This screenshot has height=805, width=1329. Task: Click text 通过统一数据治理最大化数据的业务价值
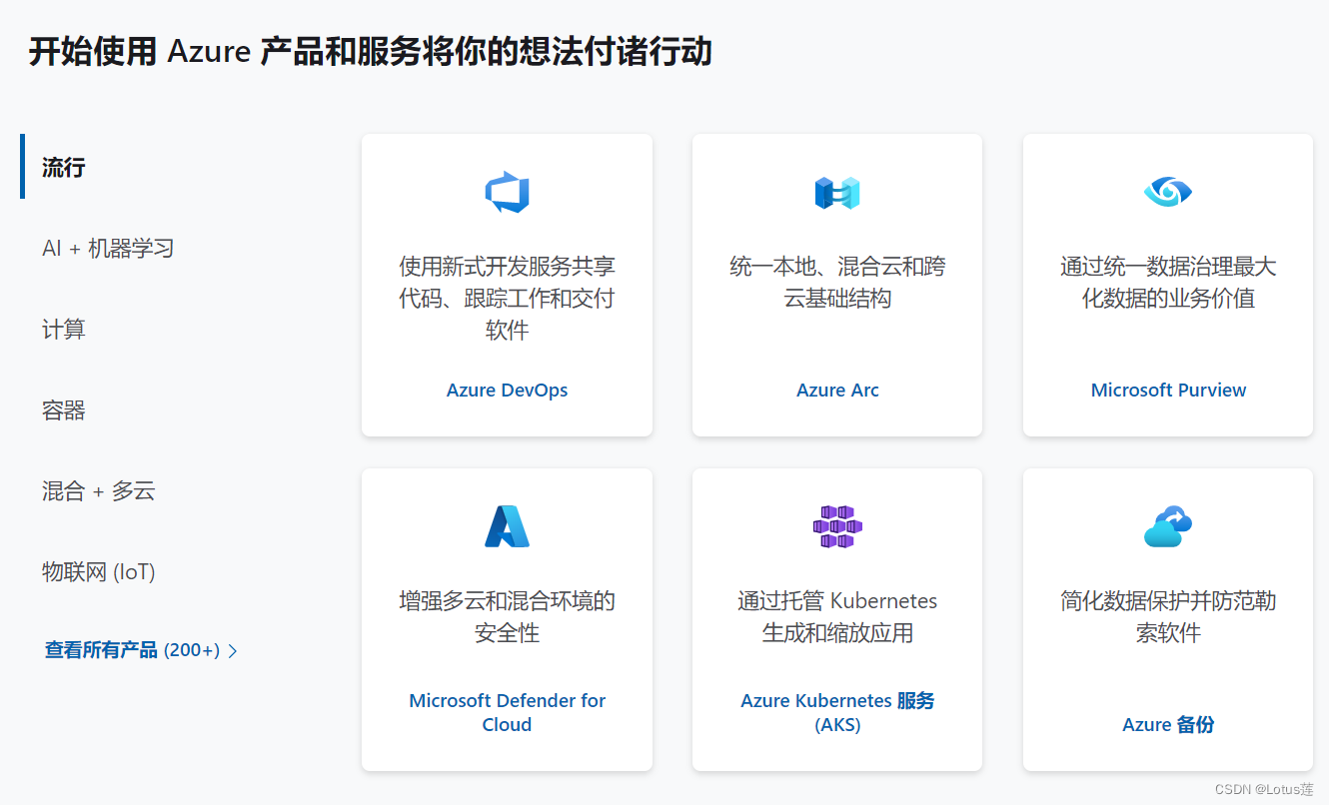[x=1168, y=282]
